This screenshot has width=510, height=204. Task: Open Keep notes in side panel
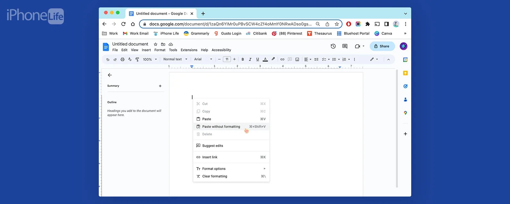[405, 73]
